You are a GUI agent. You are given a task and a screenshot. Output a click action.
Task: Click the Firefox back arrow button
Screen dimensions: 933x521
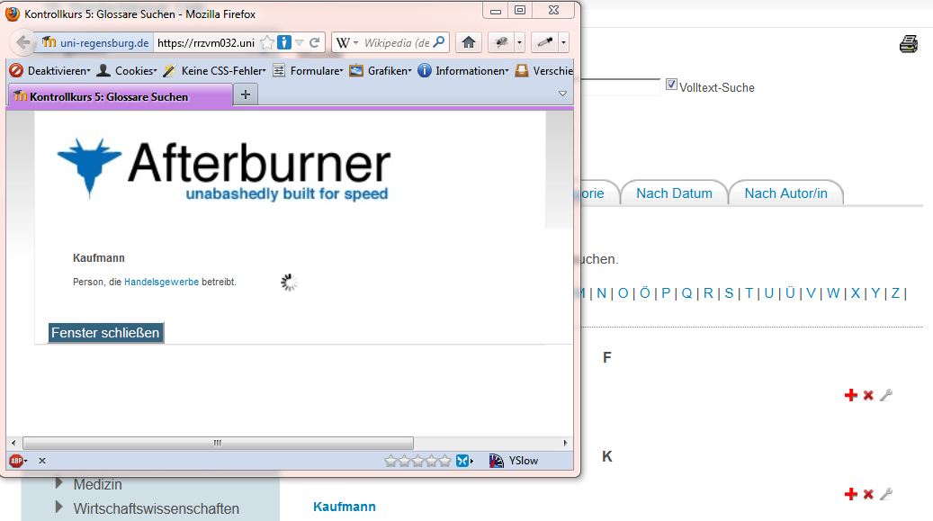coord(22,43)
